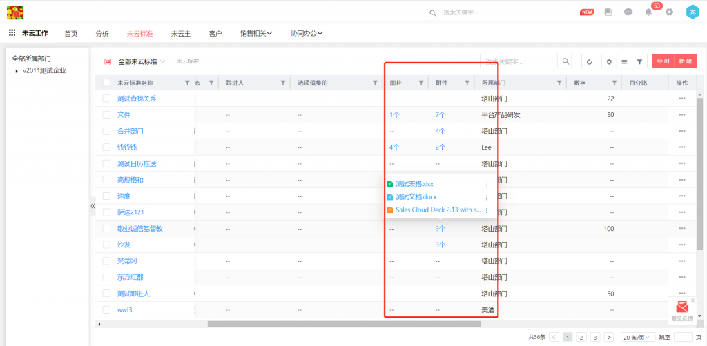
Task: Open table column settings gear
Action: point(609,62)
